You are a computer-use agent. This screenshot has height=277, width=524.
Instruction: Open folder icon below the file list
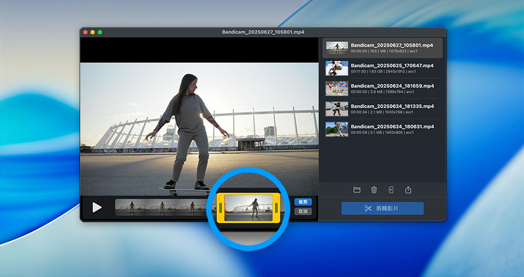click(x=356, y=190)
